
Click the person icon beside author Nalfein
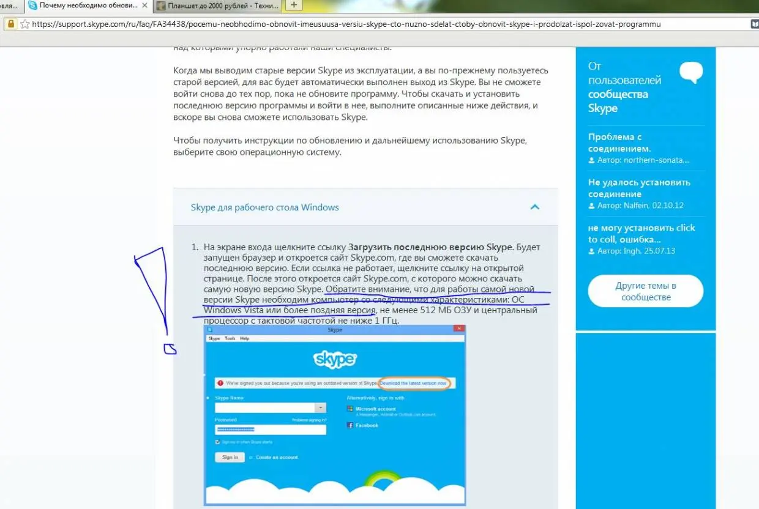591,206
